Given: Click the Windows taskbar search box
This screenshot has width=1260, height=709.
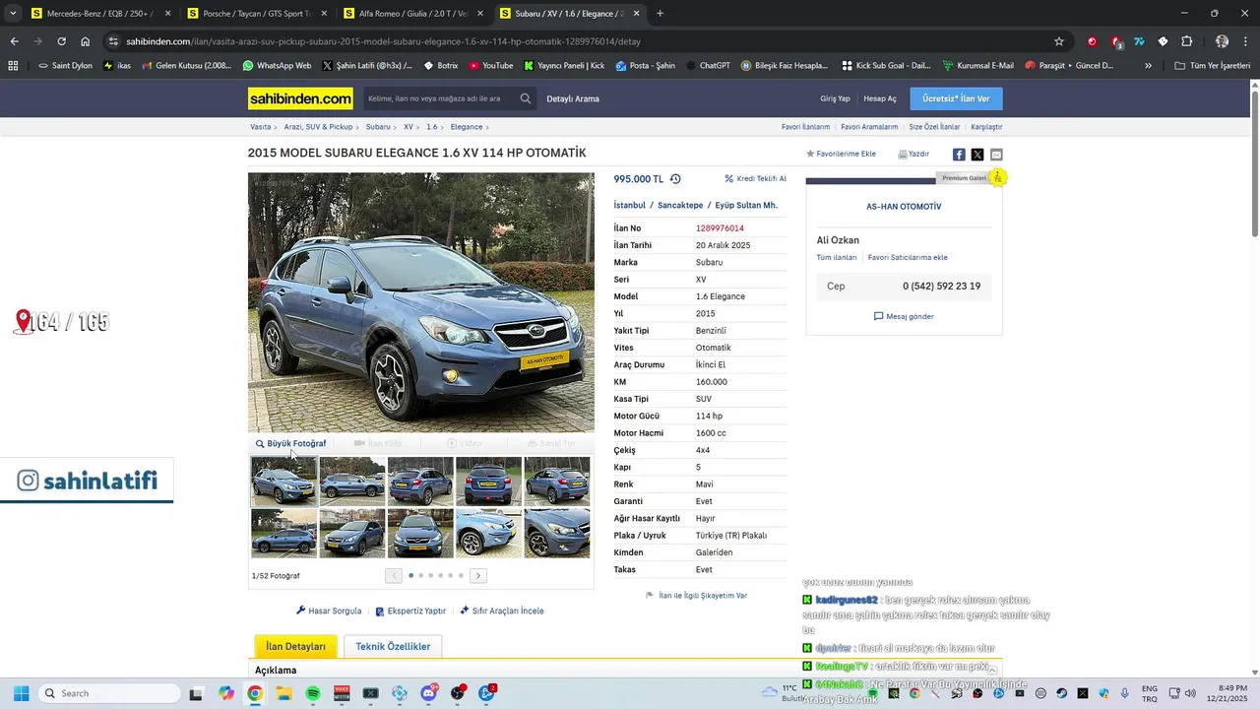Looking at the screenshot, I should coord(108,693).
